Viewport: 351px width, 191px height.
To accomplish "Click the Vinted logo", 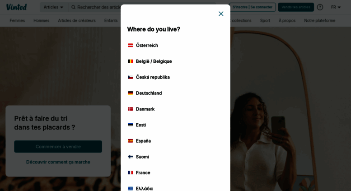I will coord(17,7).
